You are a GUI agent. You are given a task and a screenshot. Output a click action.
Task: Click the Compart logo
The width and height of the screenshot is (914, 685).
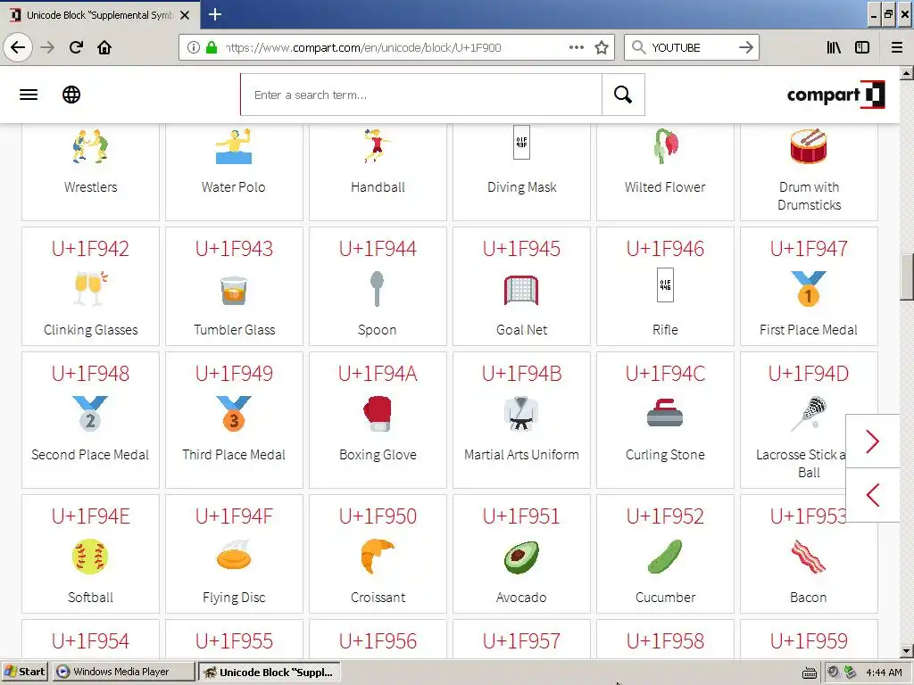tap(835, 95)
